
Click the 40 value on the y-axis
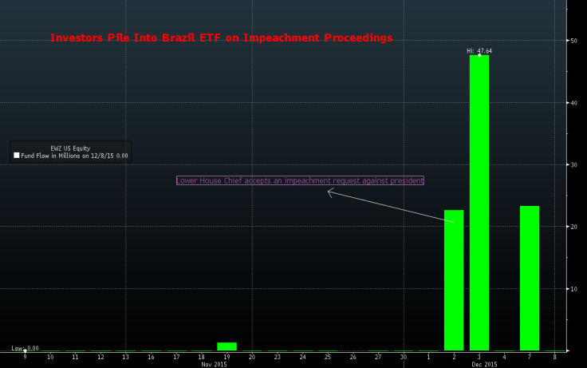[x=572, y=103]
